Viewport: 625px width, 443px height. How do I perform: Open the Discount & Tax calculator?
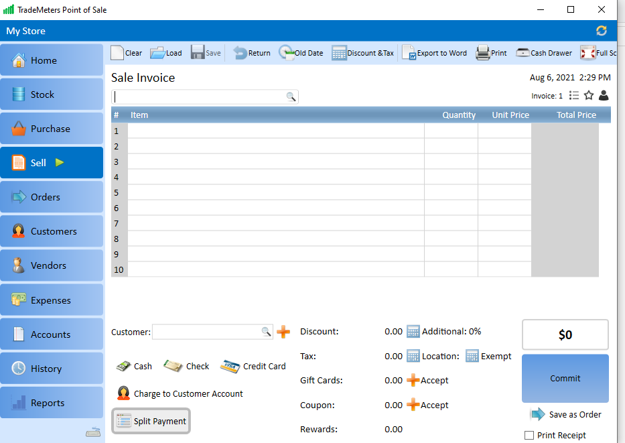[x=339, y=53]
